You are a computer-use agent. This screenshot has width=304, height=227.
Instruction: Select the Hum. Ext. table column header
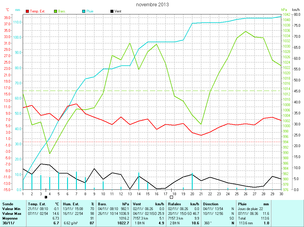click(71, 204)
